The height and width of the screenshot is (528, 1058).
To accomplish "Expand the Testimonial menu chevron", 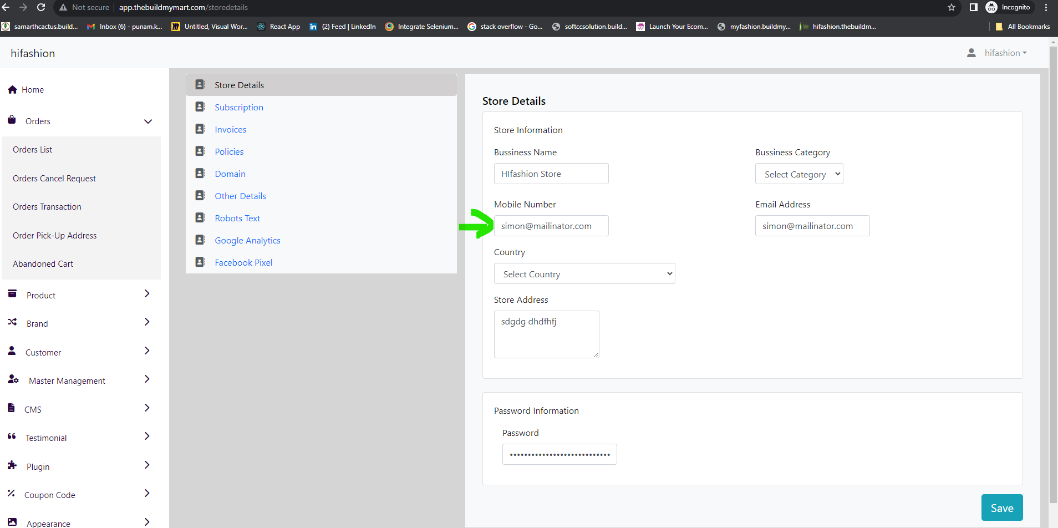I will coord(147,436).
